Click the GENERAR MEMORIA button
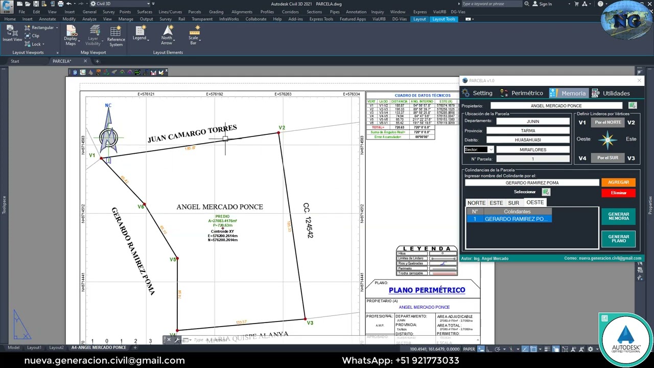The height and width of the screenshot is (368, 654). (x=618, y=217)
